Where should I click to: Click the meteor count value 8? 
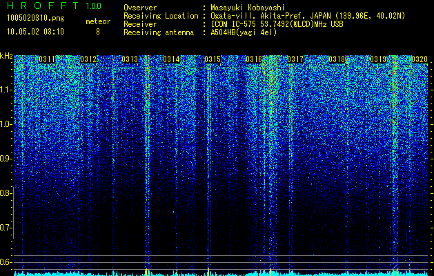point(98,32)
